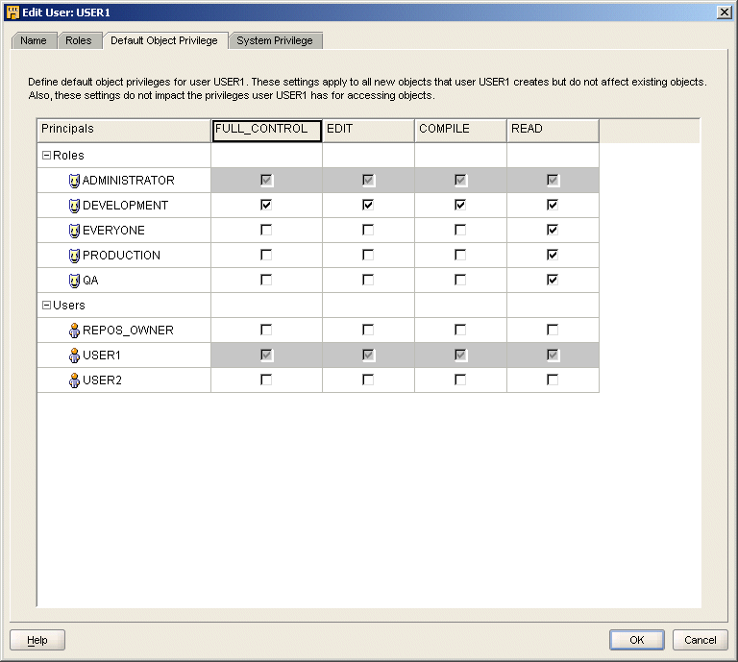Uncheck READ for PRODUCTION role
This screenshot has height=662, width=738.
click(553, 255)
